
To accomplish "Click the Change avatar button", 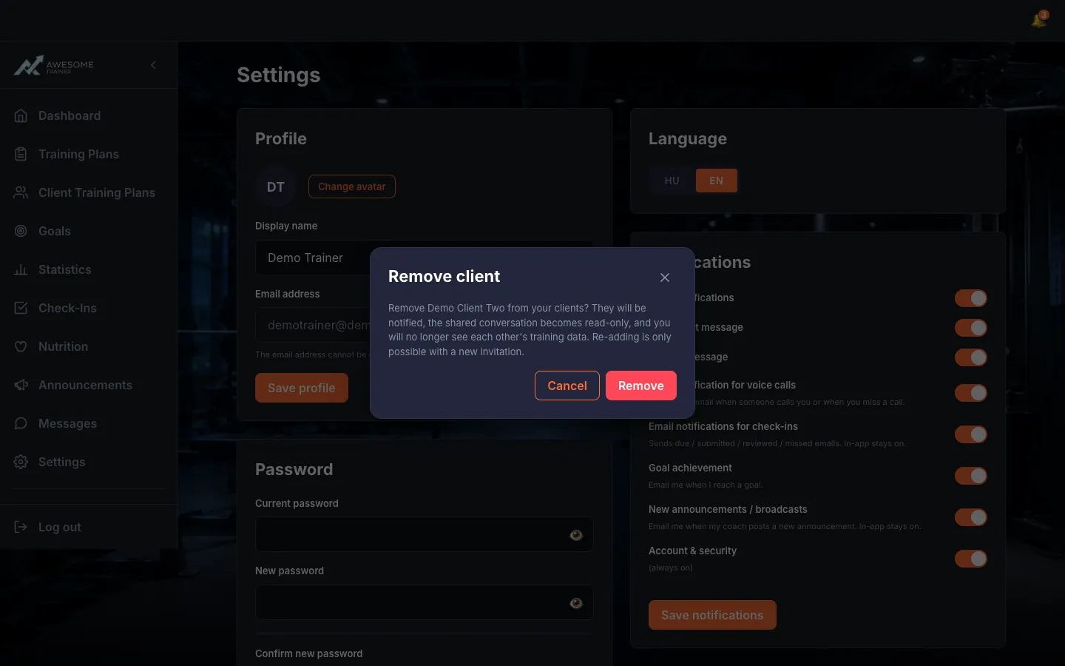I will [x=352, y=186].
